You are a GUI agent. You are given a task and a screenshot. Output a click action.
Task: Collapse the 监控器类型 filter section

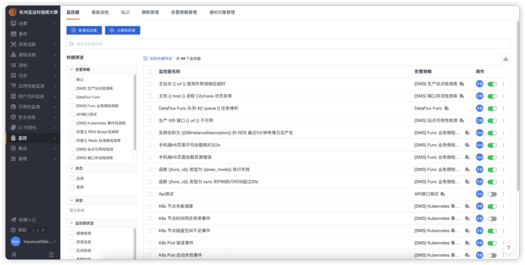pos(72,223)
